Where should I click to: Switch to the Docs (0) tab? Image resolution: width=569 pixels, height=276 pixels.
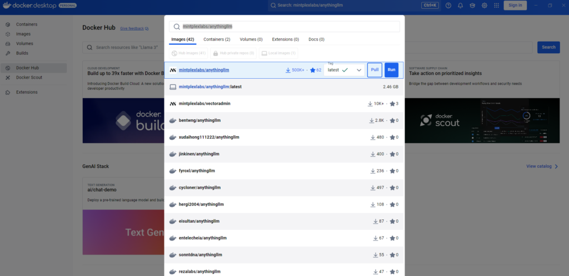316,39
